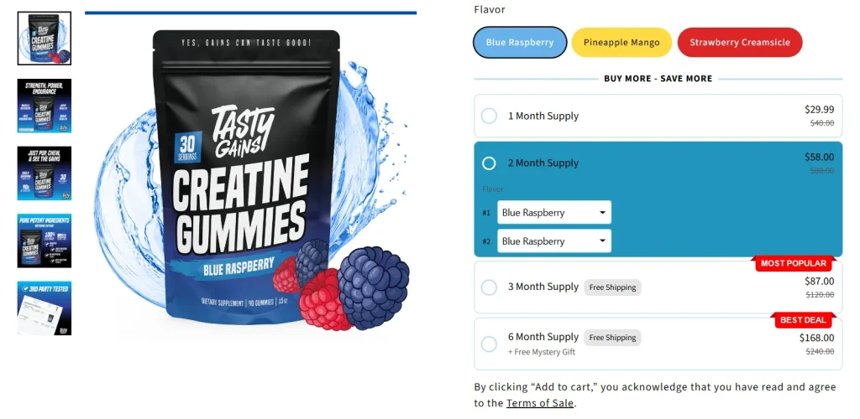This screenshot has width=860, height=419.
Task: Select the 1 Month Supply radio button
Action: [489, 116]
